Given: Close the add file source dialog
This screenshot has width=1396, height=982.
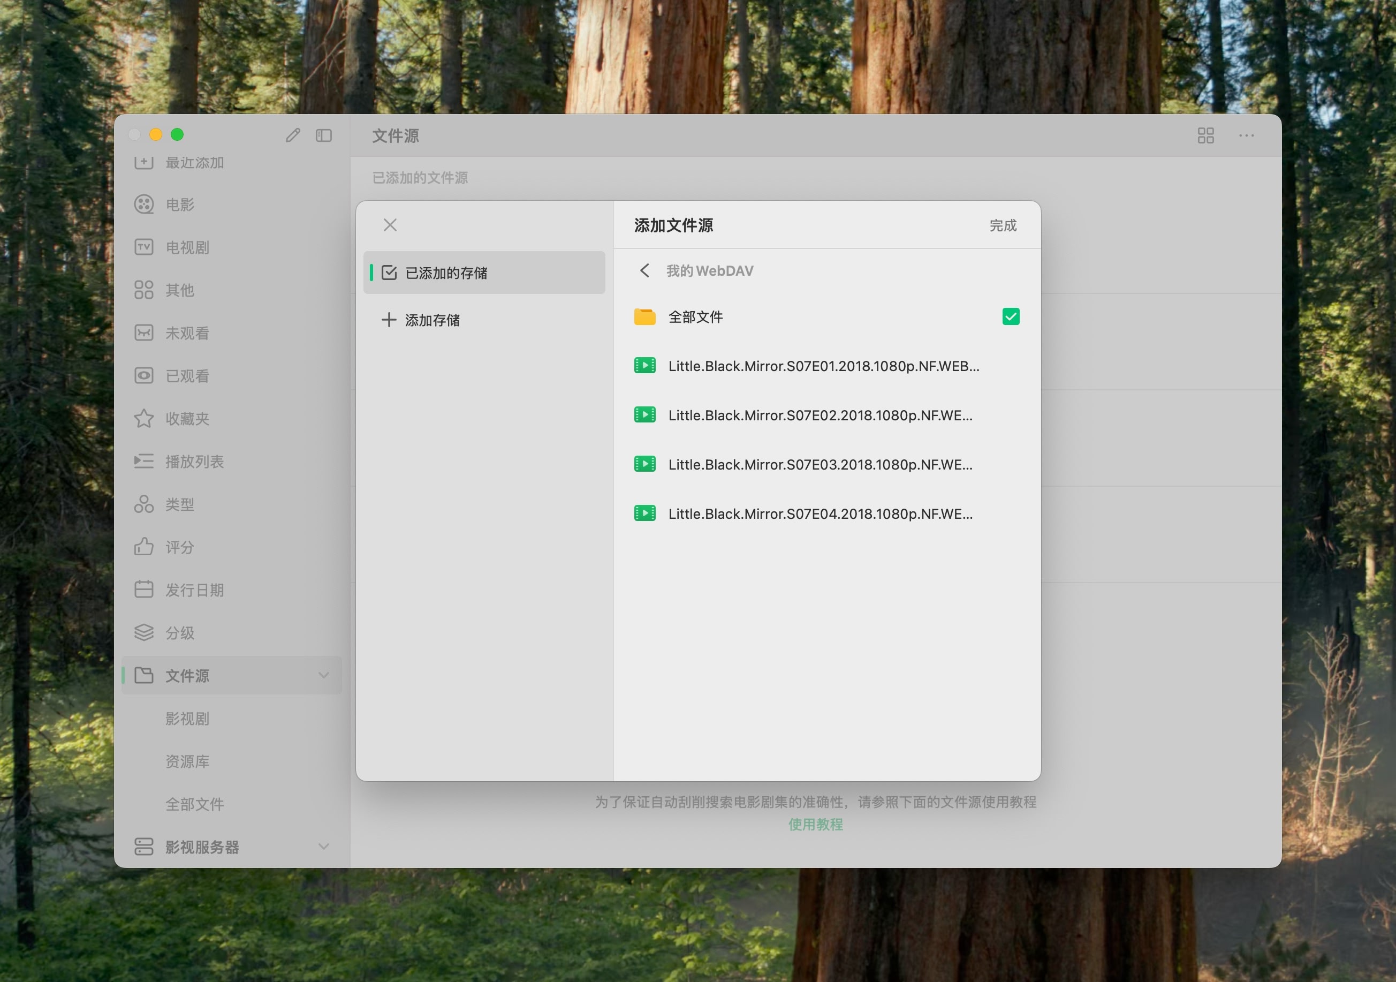Looking at the screenshot, I should [x=390, y=225].
